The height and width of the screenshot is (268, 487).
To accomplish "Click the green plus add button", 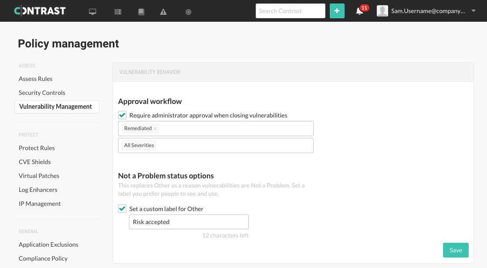I will pyautogui.click(x=337, y=11).
